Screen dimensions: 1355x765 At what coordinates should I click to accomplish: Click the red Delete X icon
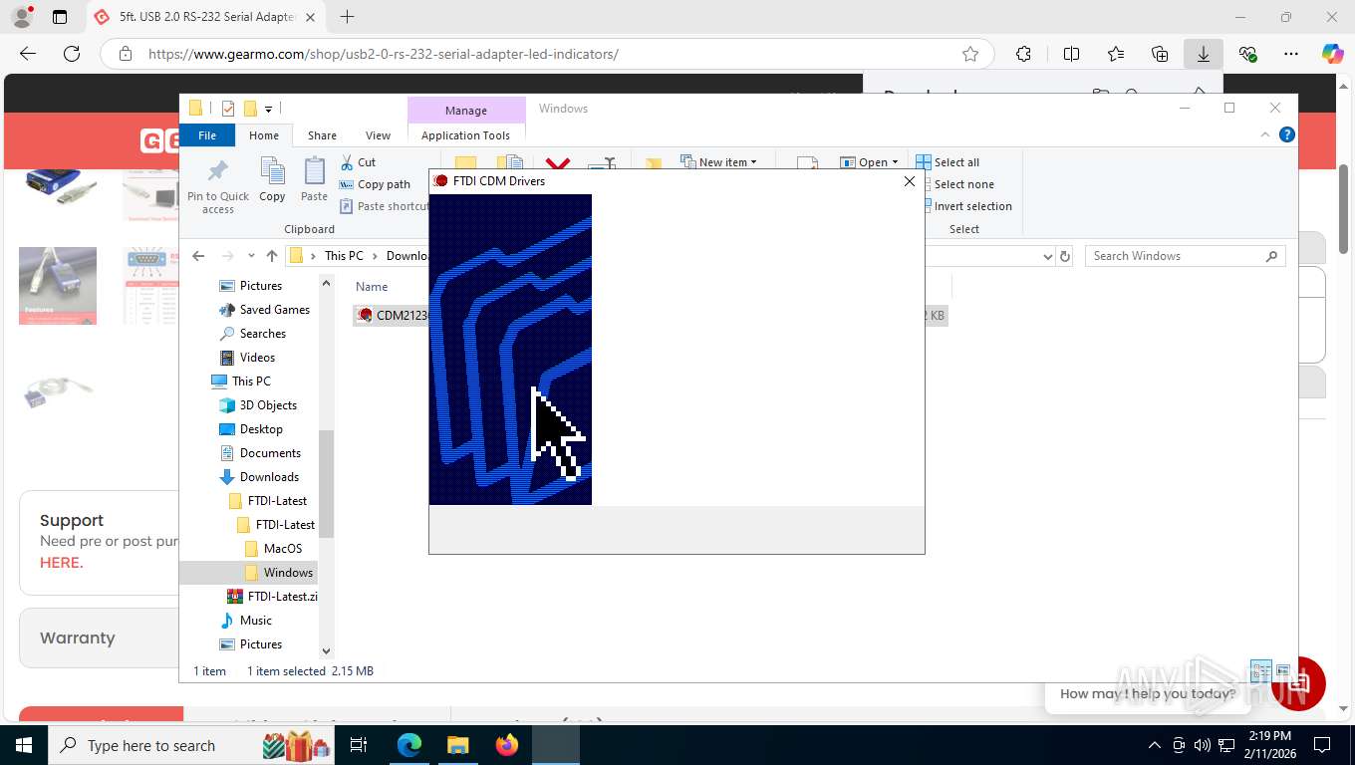(x=558, y=163)
